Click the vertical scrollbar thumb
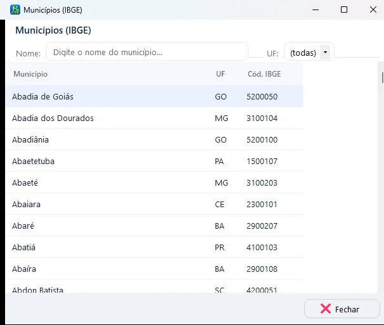Screen dimensions: 384x325 [x=382, y=78]
